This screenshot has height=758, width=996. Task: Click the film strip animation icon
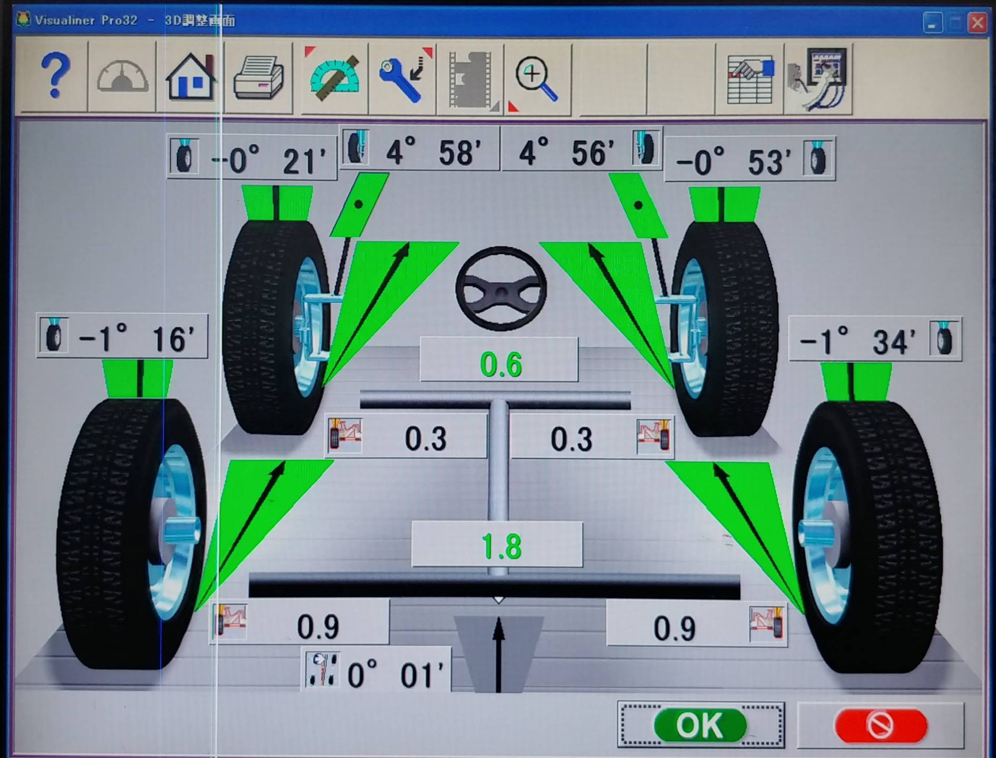pos(471,79)
